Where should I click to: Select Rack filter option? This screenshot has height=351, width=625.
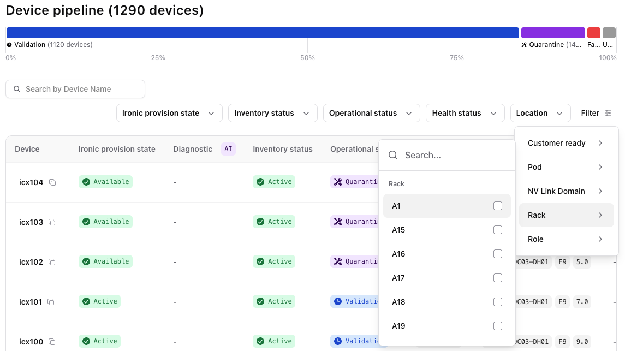tap(567, 215)
